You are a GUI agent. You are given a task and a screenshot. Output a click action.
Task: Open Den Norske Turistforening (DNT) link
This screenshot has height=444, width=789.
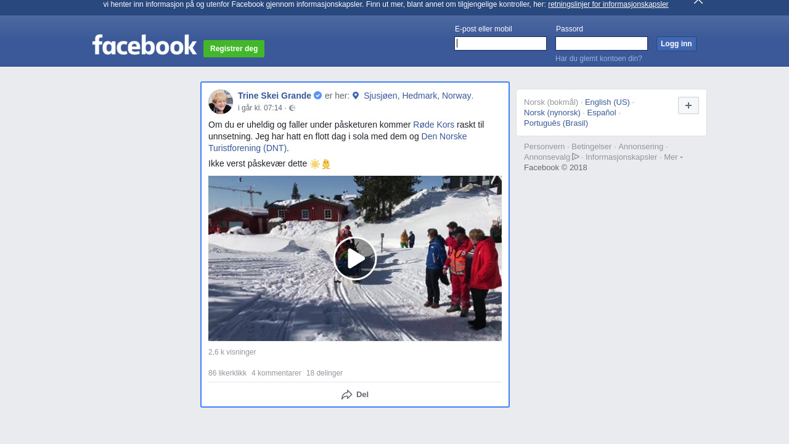pos(338,142)
